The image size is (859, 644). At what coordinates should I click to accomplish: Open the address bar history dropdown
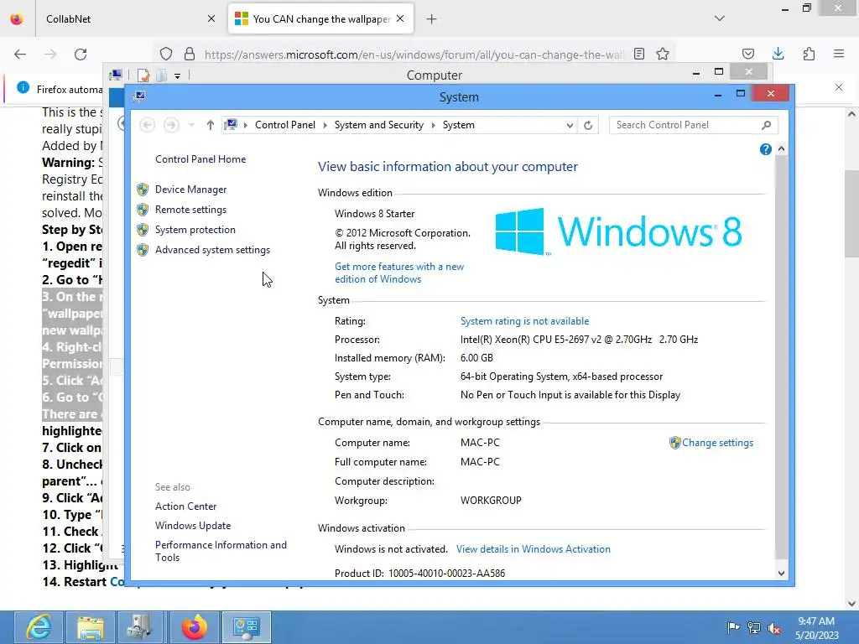(570, 126)
